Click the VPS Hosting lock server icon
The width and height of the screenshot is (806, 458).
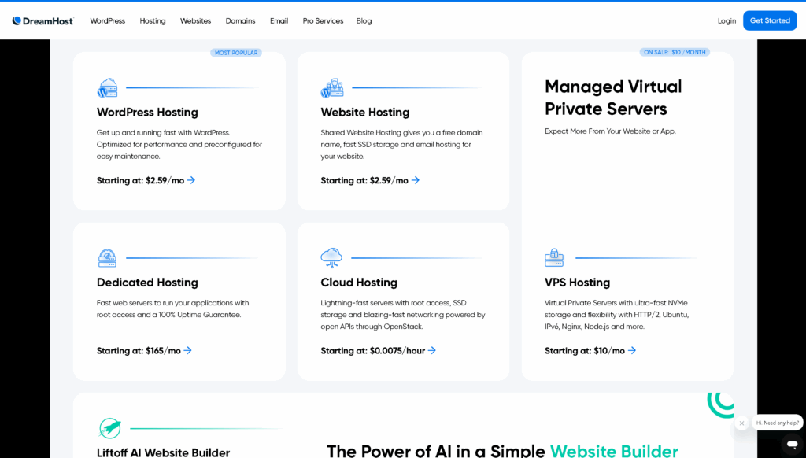point(554,258)
